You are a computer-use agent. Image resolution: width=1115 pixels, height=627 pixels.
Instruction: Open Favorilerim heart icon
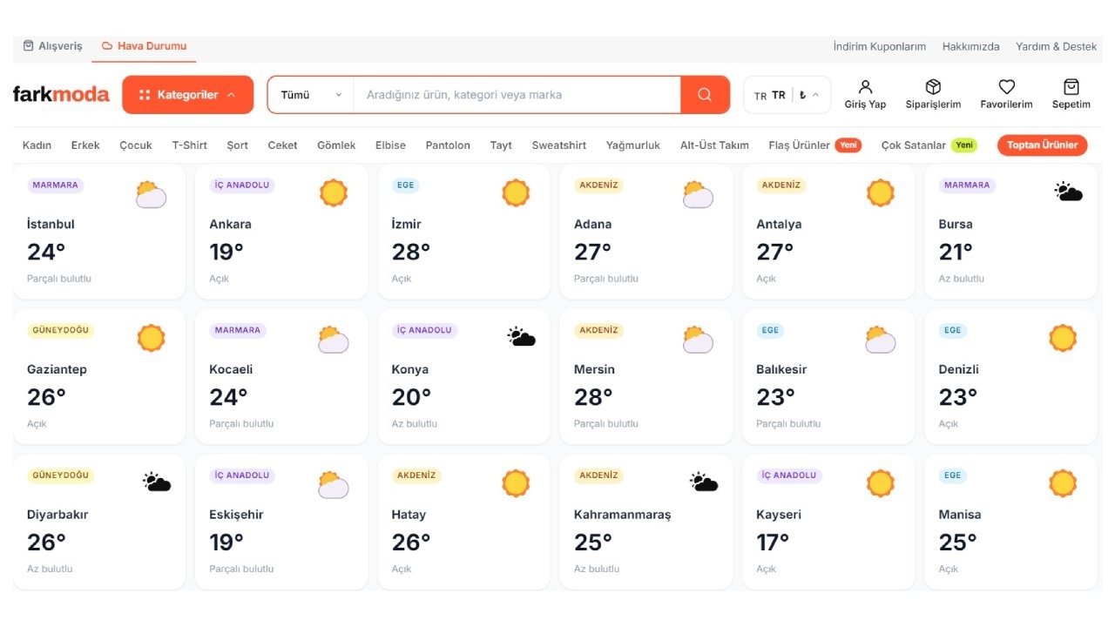pos(1007,87)
